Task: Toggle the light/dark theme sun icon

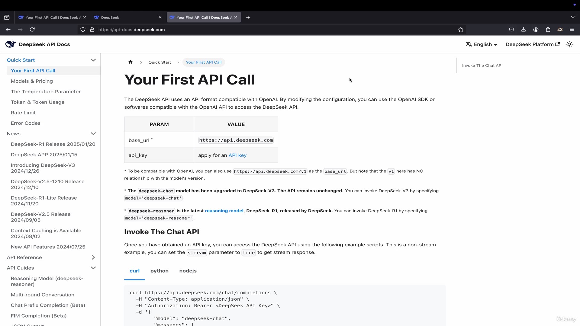Action: coord(569,44)
